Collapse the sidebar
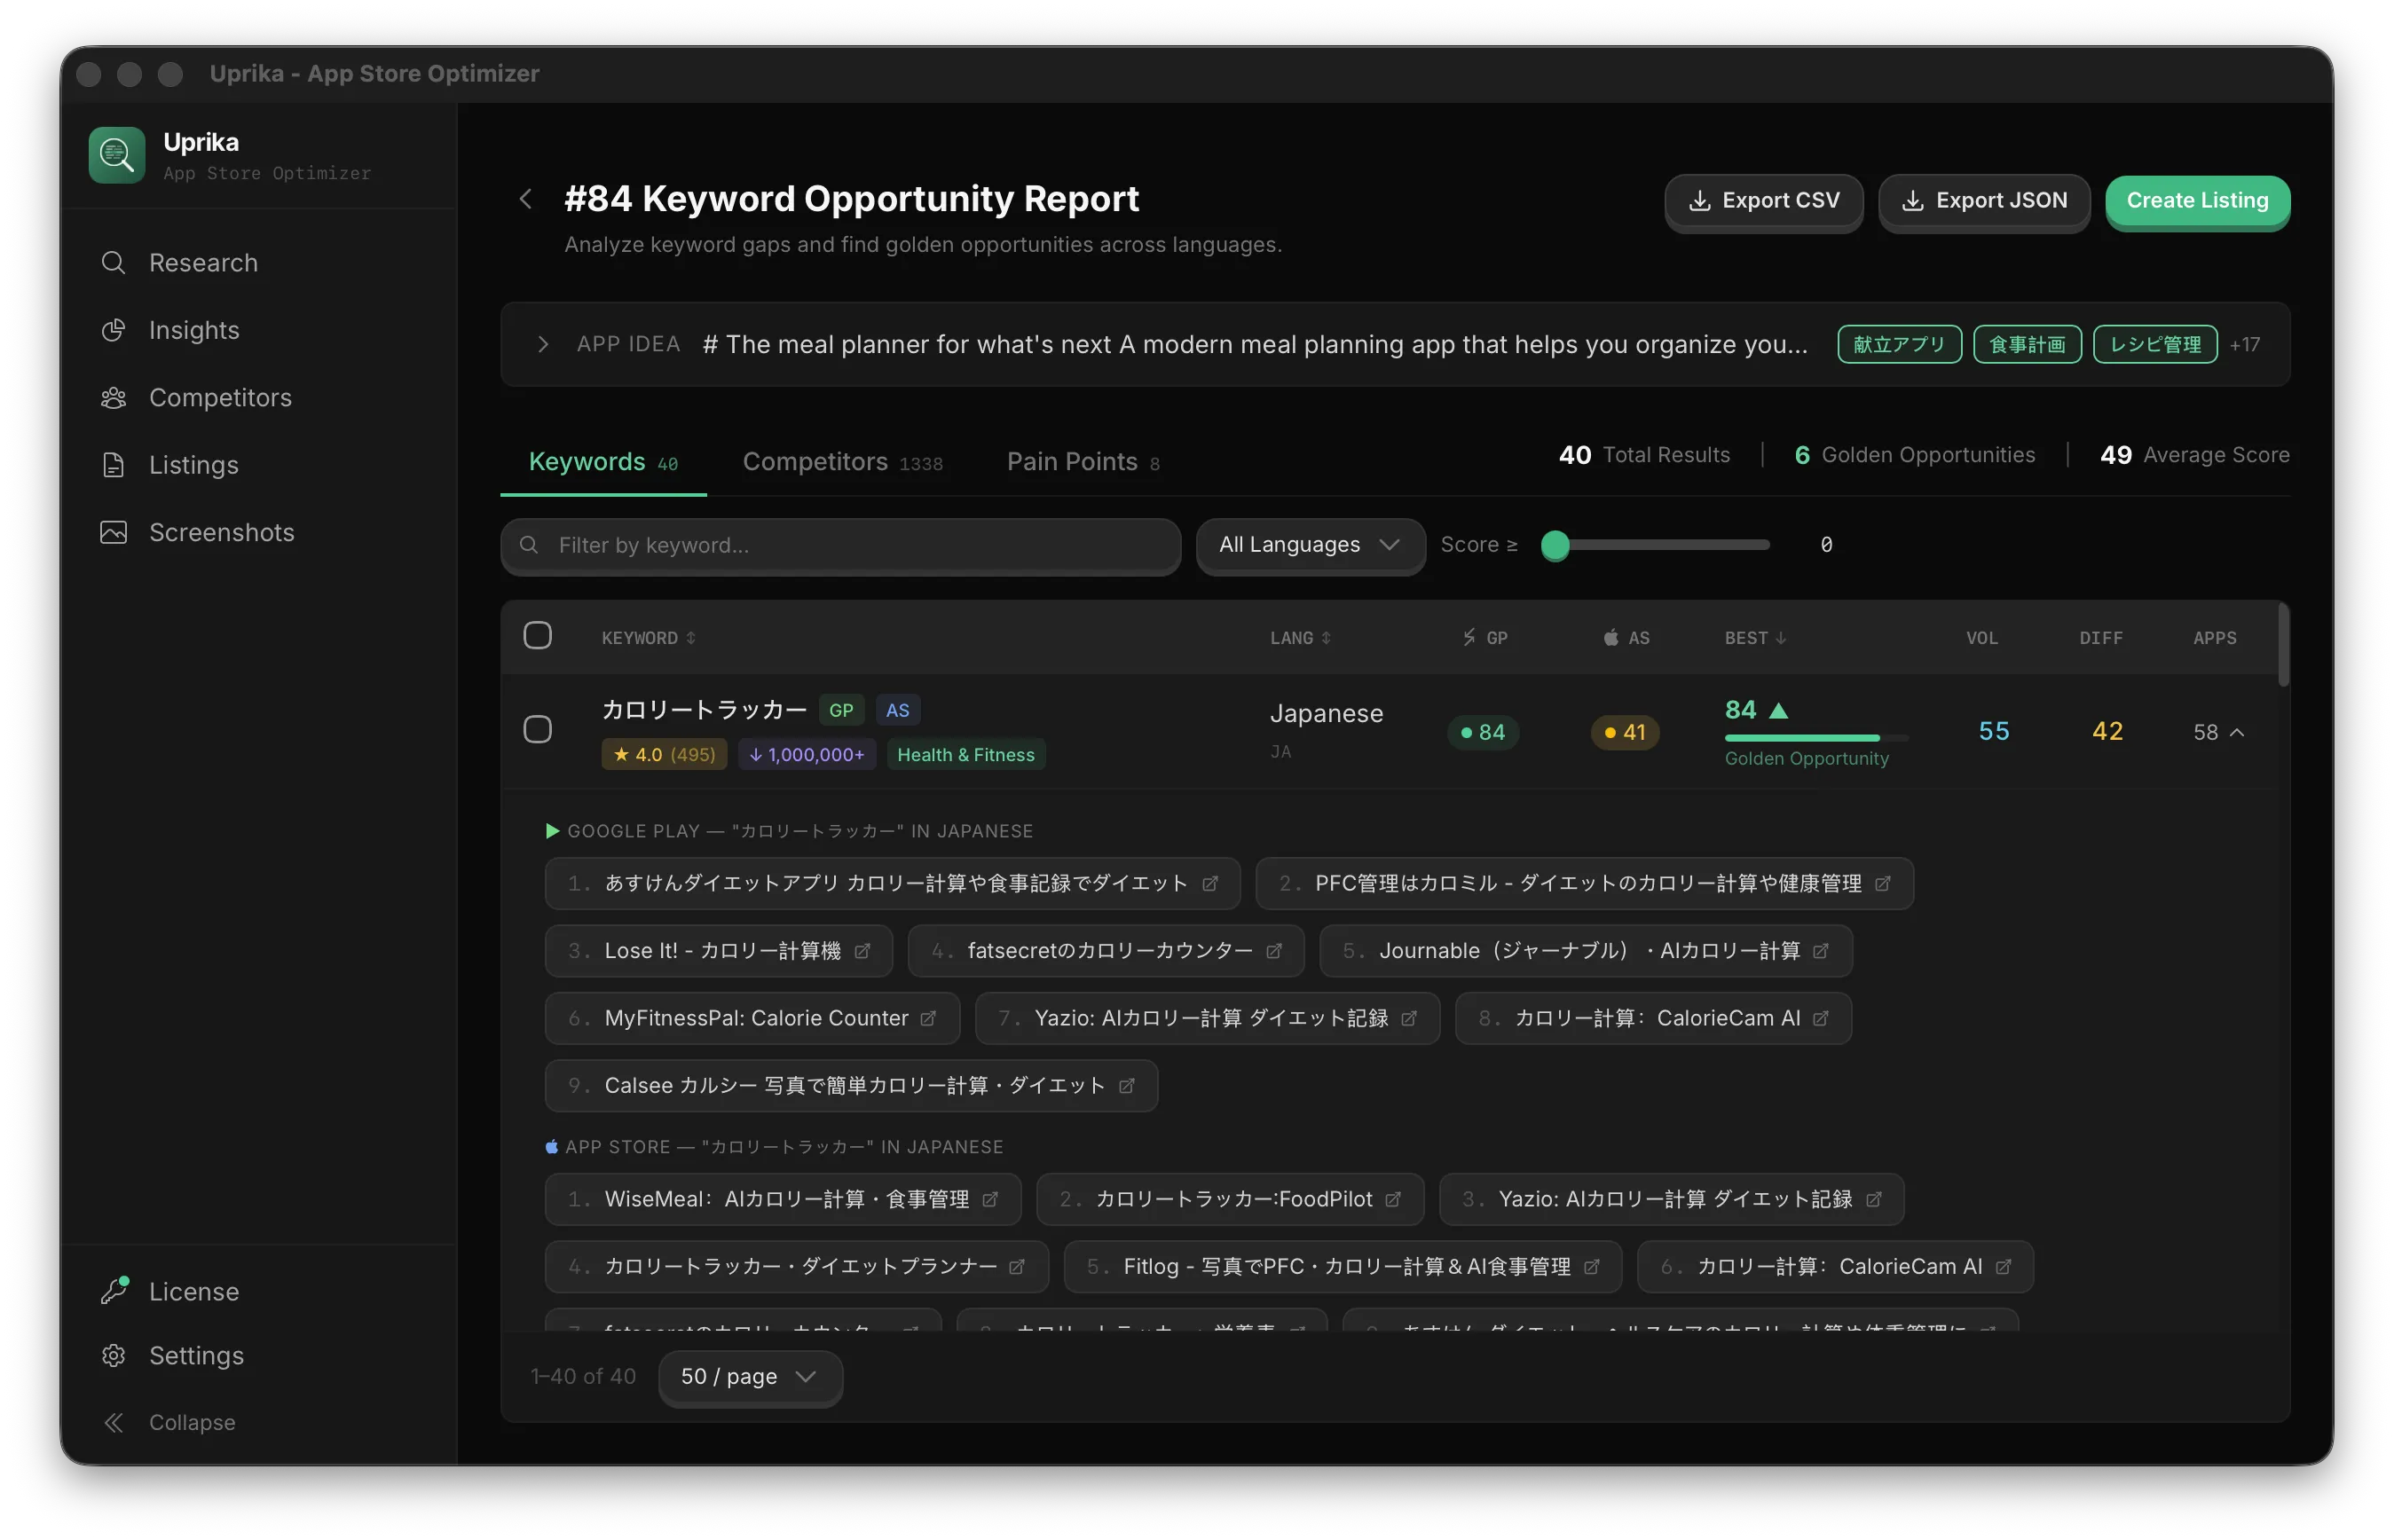 click(x=168, y=1423)
